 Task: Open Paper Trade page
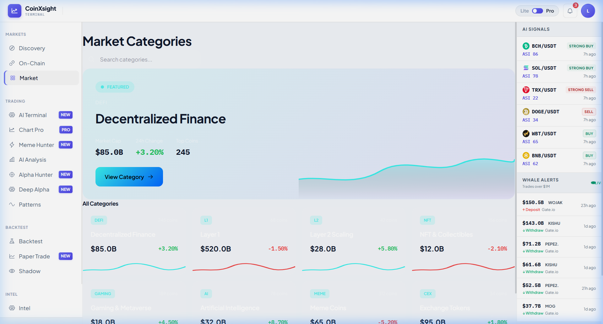point(41,256)
